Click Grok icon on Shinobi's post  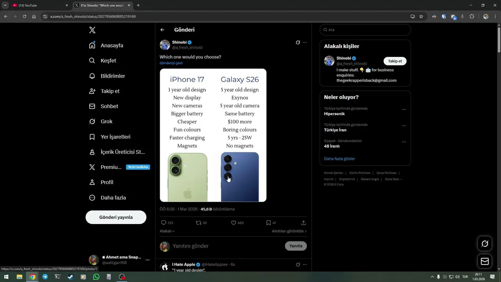(298, 42)
